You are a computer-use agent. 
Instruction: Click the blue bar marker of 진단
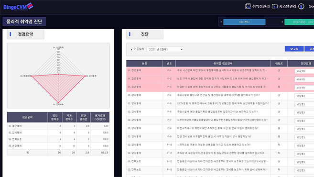tap(130, 34)
